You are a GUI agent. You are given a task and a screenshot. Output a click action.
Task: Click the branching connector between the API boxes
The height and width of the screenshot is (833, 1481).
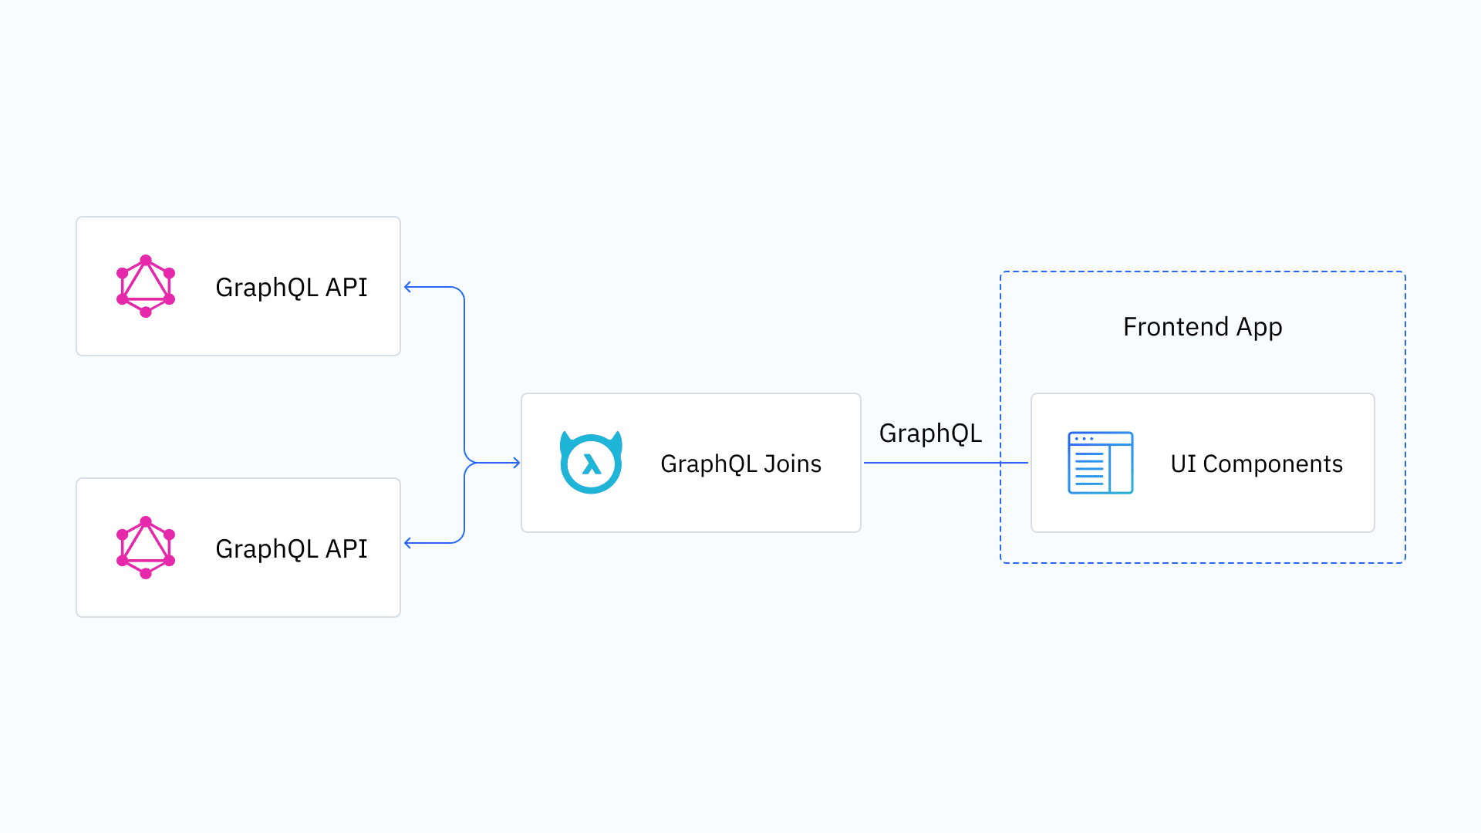tap(463, 415)
